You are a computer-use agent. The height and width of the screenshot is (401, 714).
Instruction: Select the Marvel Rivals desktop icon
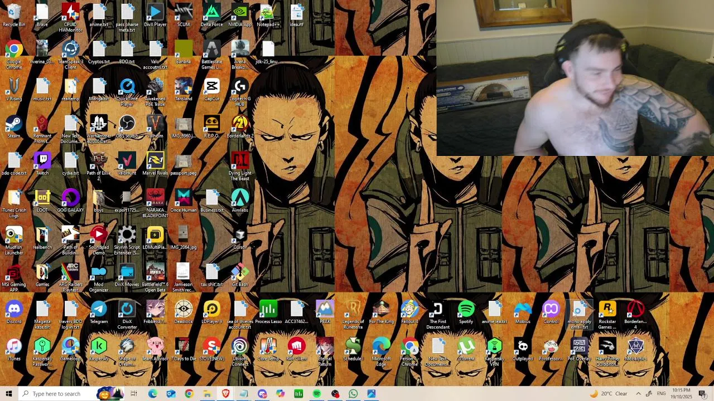coord(156,164)
